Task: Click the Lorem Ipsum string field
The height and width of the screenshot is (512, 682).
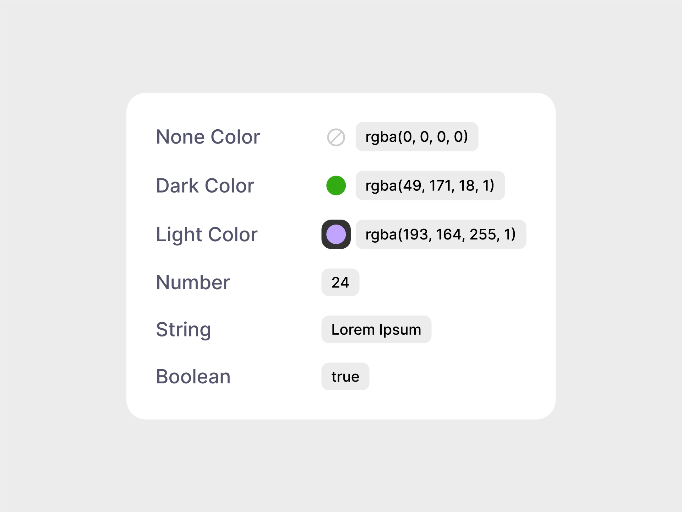Action: [x=376, y=329]
